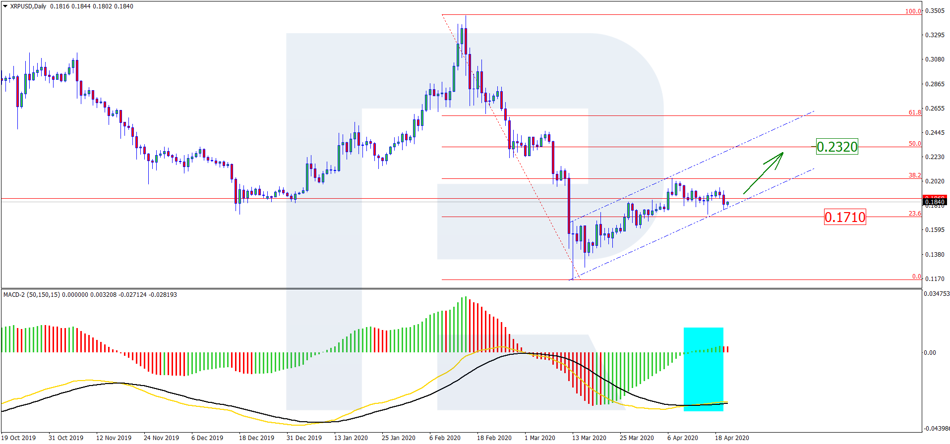Click the 31 Dec 2019 date label

tap(304, 438)
